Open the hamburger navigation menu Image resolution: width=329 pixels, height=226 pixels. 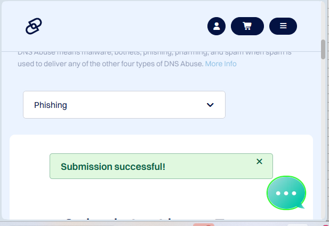[283, 26]
